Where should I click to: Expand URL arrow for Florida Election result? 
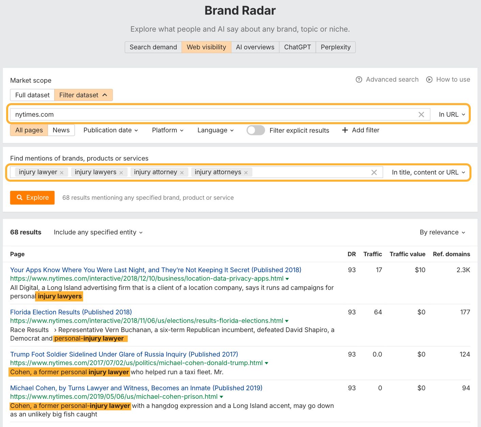tap(287, 321)
